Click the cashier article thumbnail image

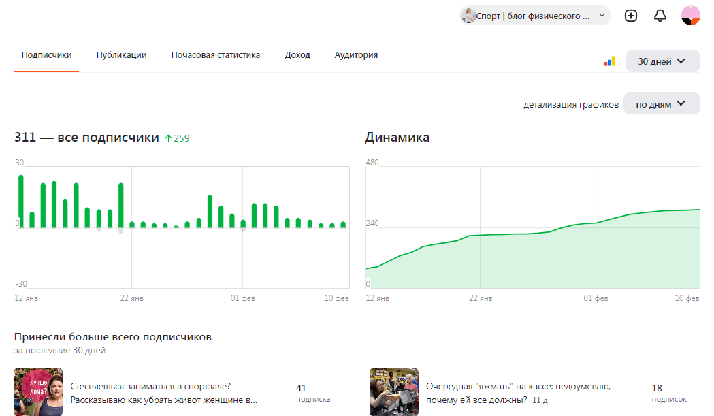(394, 392)
